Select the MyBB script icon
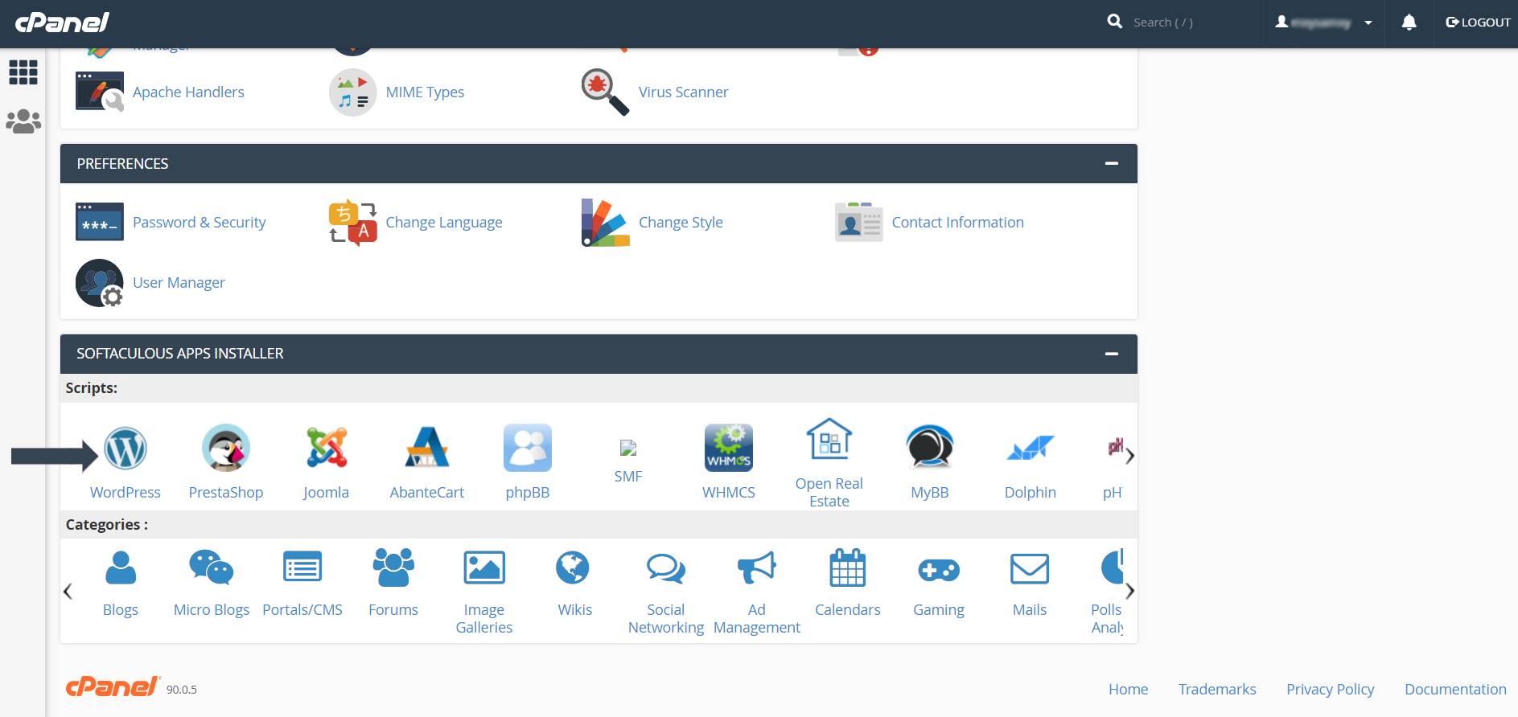This screenshot has width=1518, height=717. pyautogui.click(x=930, y=448)
